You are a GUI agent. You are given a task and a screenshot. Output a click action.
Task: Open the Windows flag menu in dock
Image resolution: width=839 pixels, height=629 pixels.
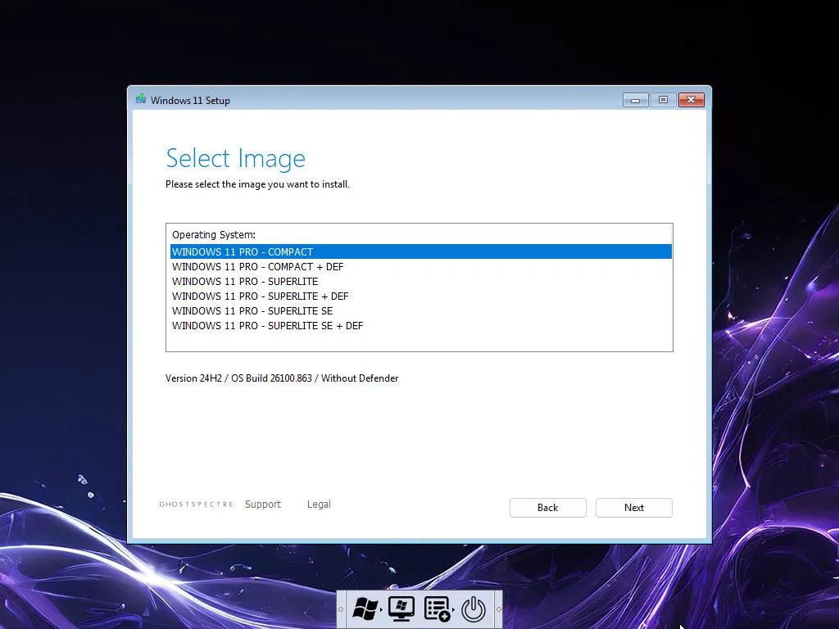(x=365, y=609)
